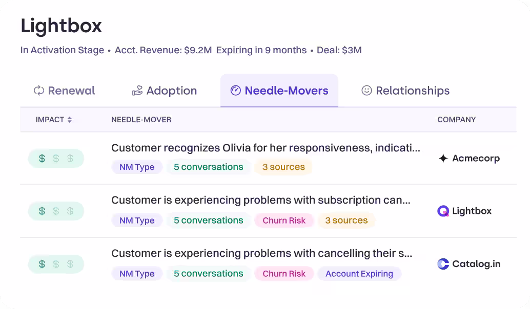Click Churn Risk tag in Lightbox row
Screen dimensions: 530x309
(284, 220)
